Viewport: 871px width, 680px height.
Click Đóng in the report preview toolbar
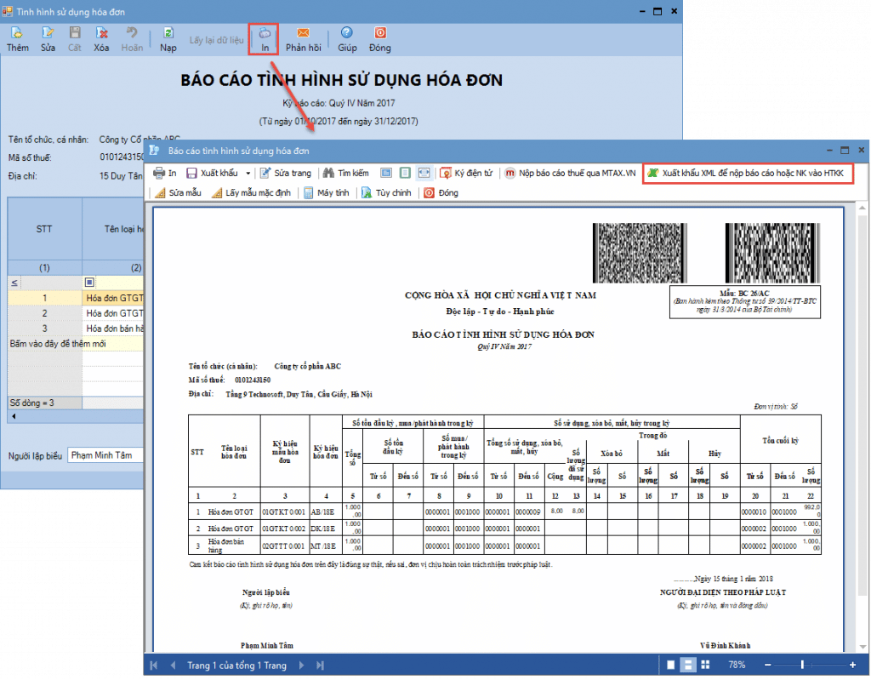point(441,193)
